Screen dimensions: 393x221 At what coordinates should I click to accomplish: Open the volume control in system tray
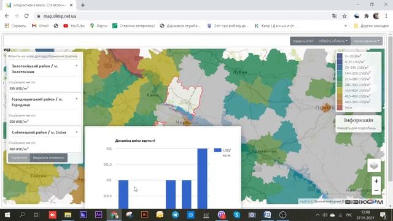click(325, 215)
